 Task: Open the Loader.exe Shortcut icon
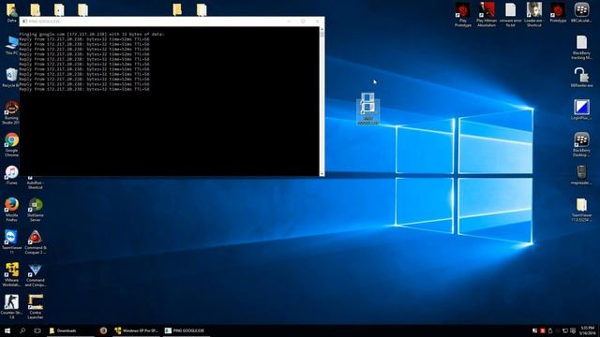coord(534,15)
